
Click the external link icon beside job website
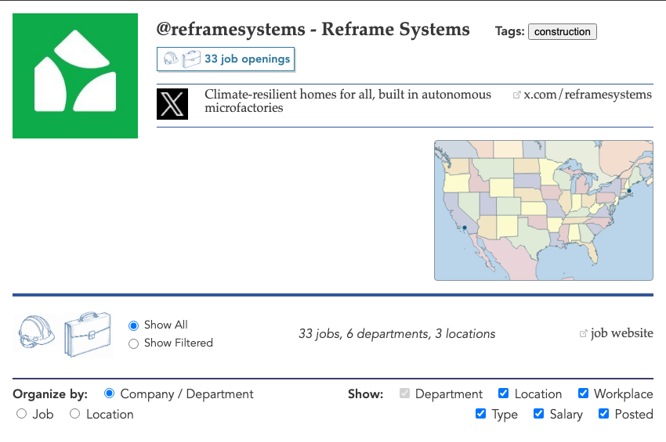tap(584, 334)
